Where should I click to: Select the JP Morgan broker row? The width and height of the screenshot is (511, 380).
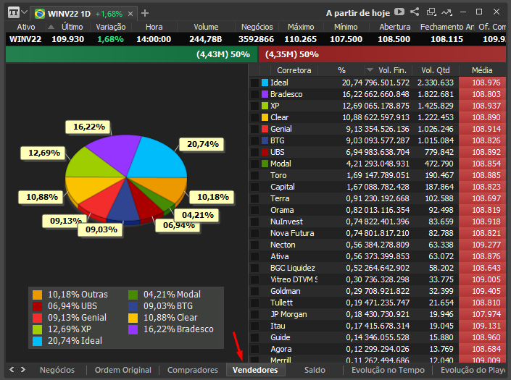coord(378,314)
